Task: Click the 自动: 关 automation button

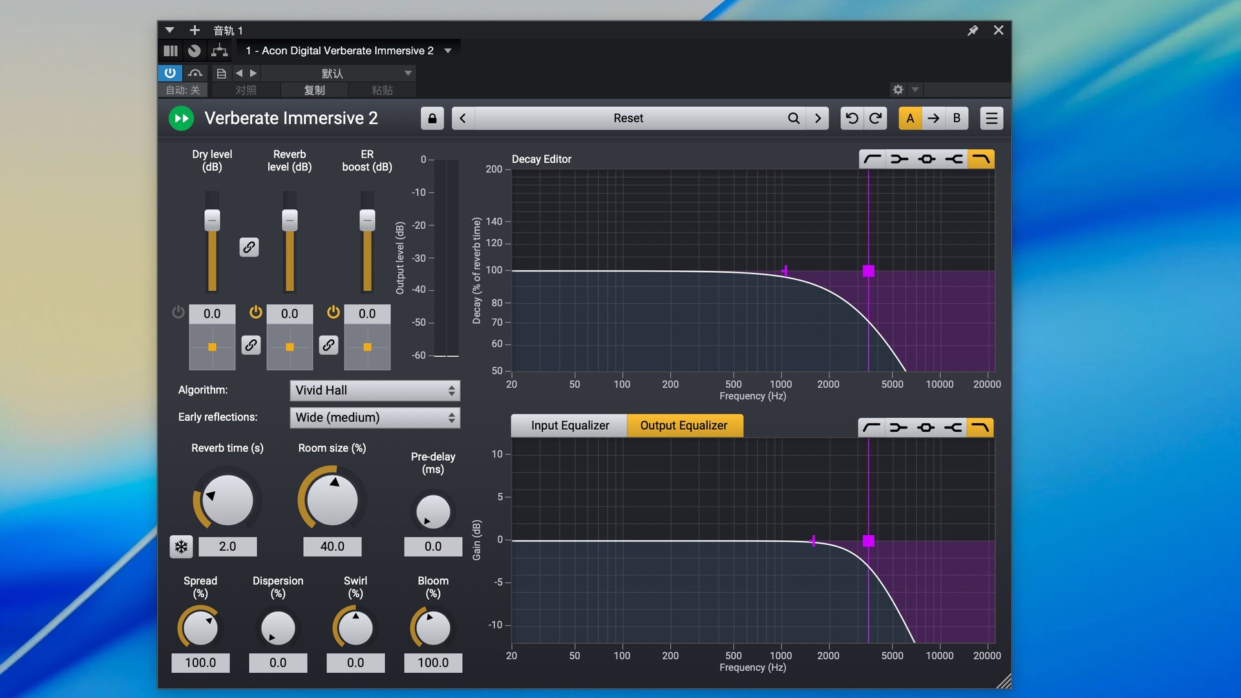Action: [183, 90]
